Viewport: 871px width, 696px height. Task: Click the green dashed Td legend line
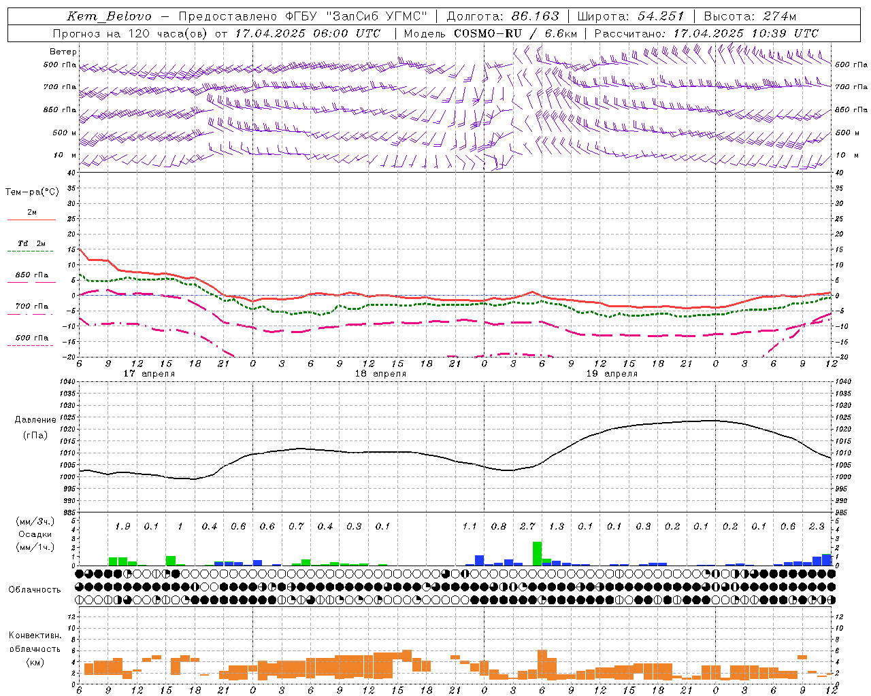tap(30, 251)
